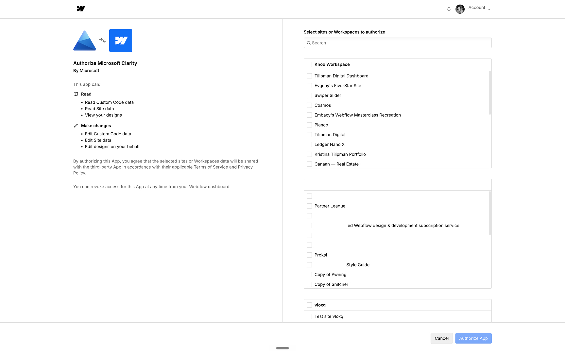Check Tilipman Digital Dashboard checkbox
This screenshot has height=354, width=565.
pyautogui.click(x=309, y=76)
